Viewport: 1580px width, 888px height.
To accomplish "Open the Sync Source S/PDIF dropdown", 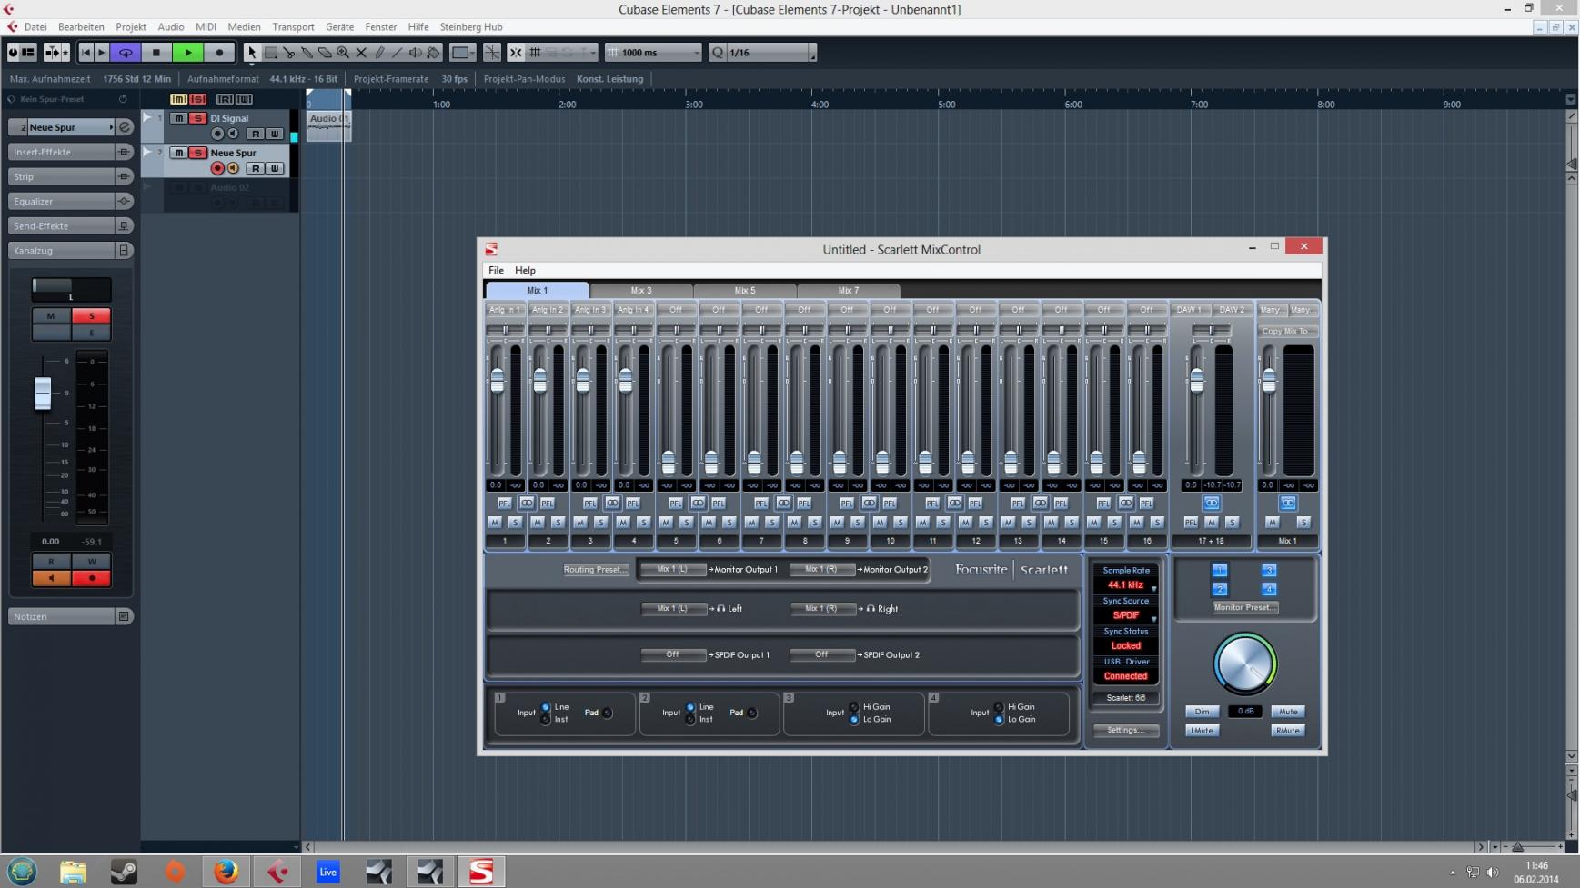I will pyautogui.click(x=1126, y=615).
